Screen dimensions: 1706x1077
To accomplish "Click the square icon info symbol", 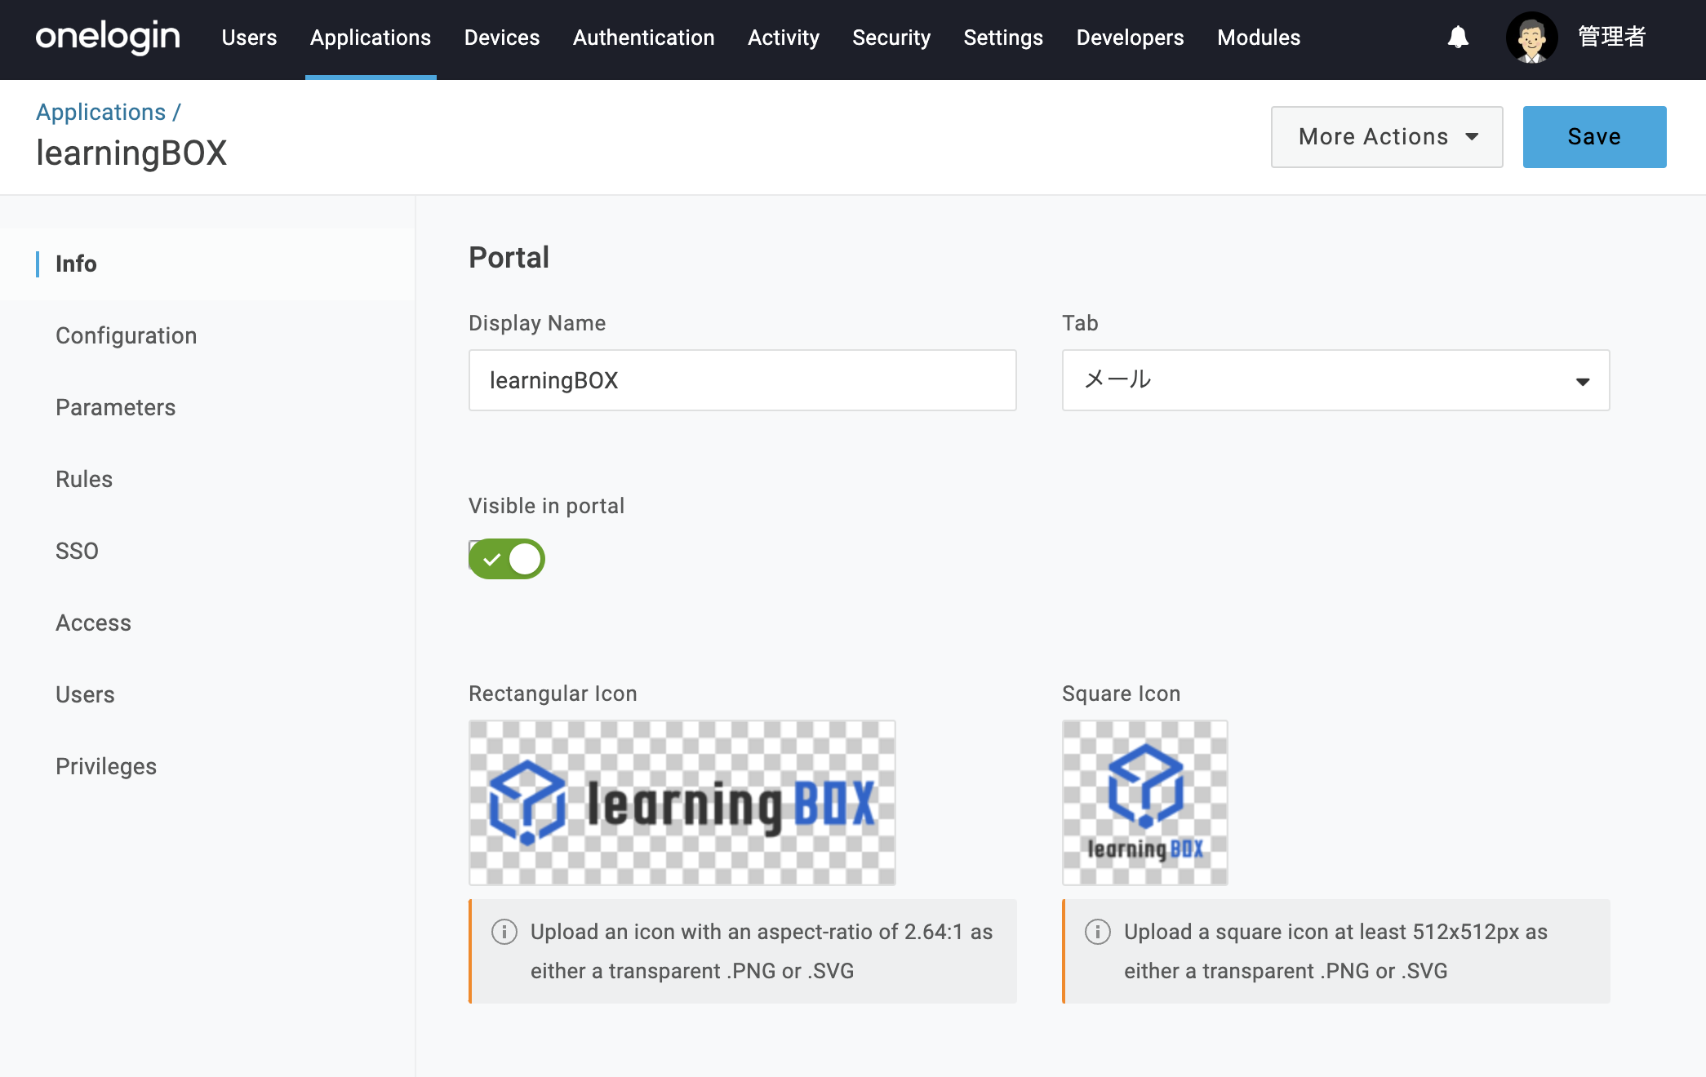I will [1098, 932].
